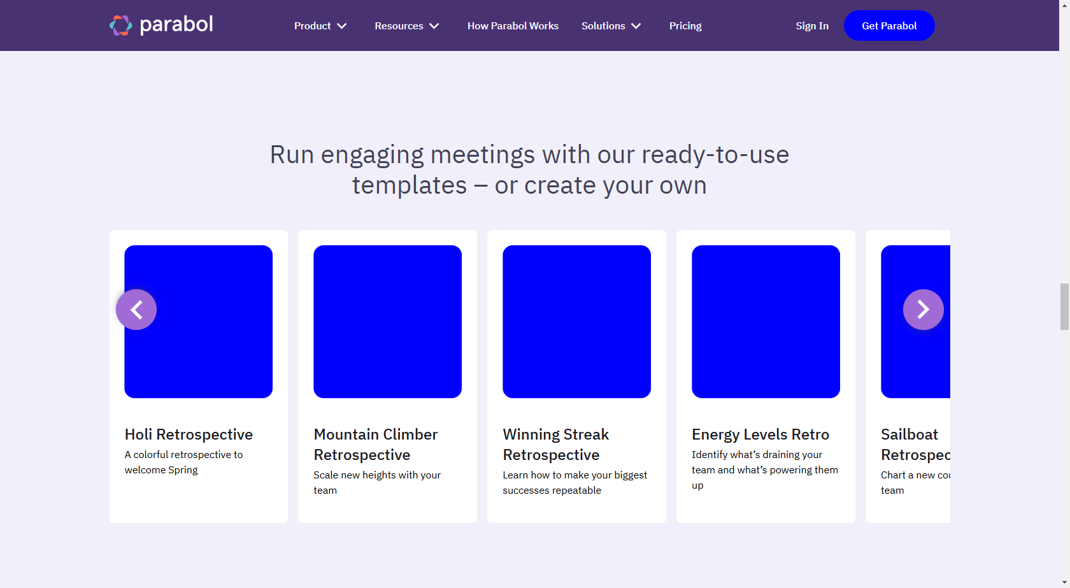
Task: Select the Winning Streak Retrospective thumbnail
Action: pyautogui.click(x=576, y=322)
